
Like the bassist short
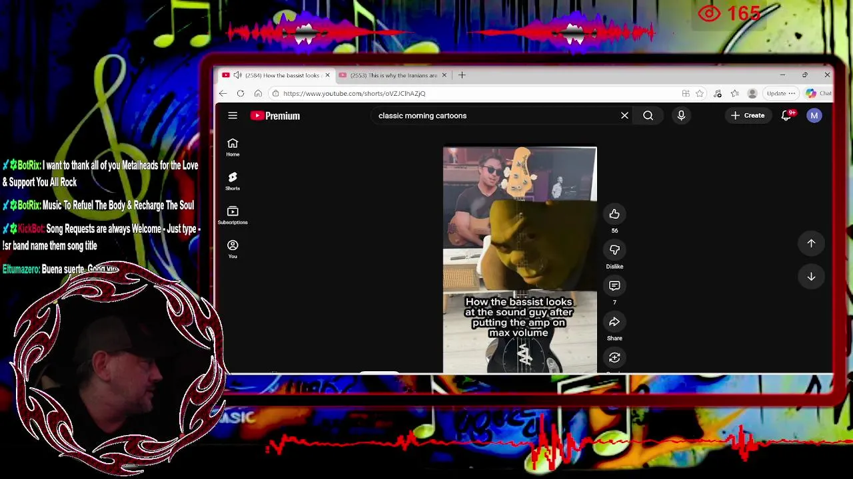coord(614,214)
